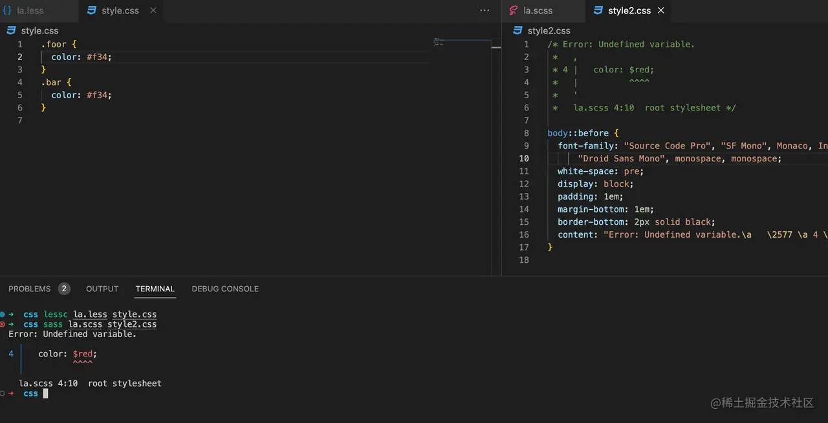Viewport: 828px width, 423px height.
Task: Click the terminal prompt cursor
Action: [45, 393]
